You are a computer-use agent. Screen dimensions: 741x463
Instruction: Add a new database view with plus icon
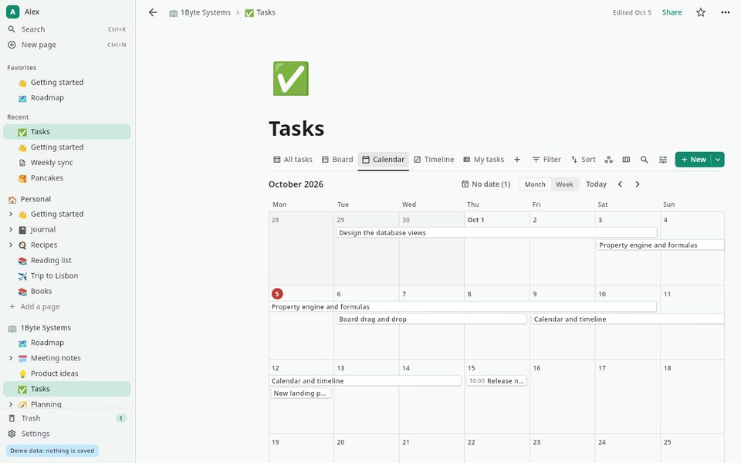[x=517, y=160]
